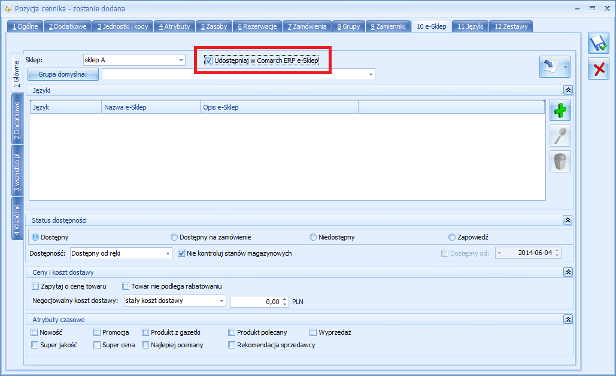This screenshot has width=616, height=376.
Task: Collapse the Języki section
Action: pyautogui.click(x=568, y=90)
